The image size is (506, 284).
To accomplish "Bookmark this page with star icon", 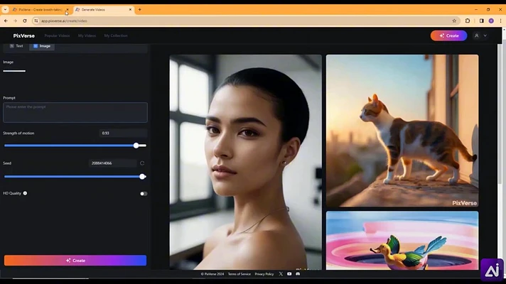I will click(x=454, y=21).
